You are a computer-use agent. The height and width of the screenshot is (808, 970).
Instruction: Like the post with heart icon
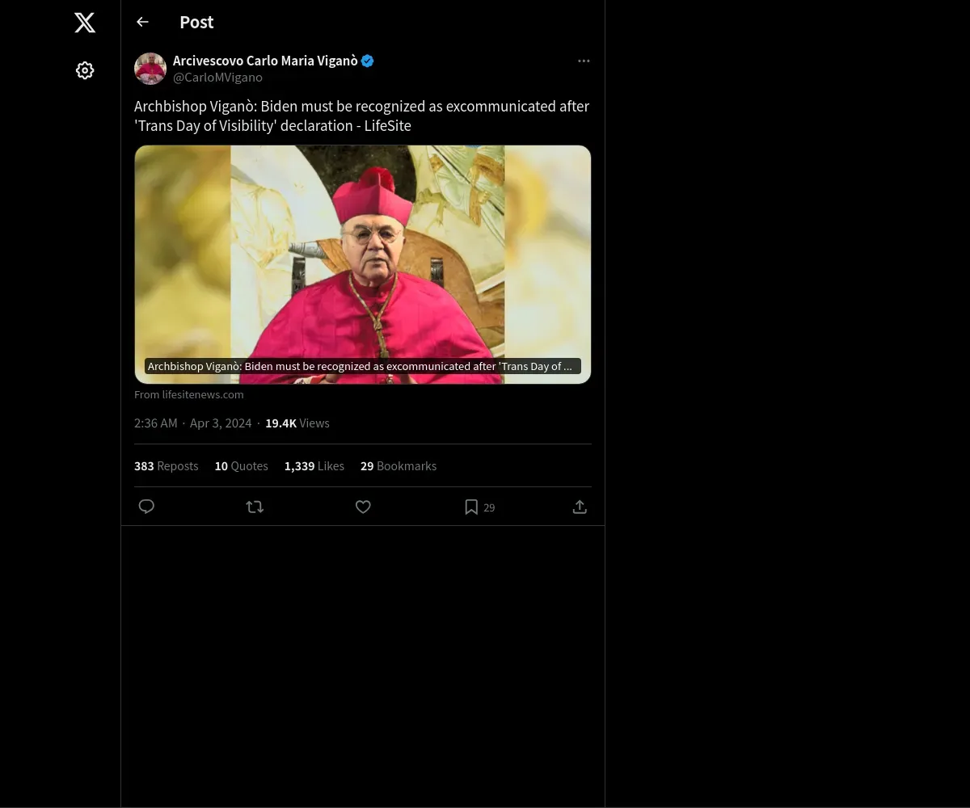pos(363,507)
